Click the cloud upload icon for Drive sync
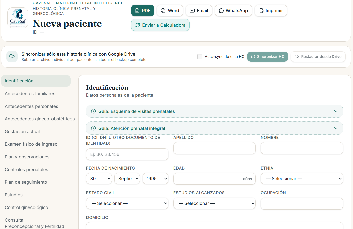This screenshot has height=229, width=353. coord(12,56)
